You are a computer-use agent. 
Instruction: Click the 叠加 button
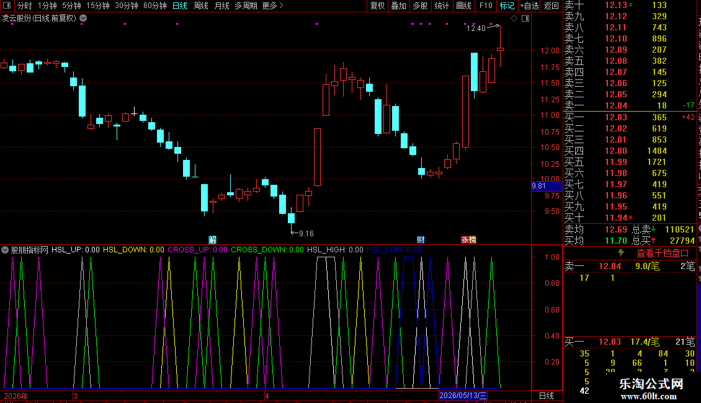398,6
